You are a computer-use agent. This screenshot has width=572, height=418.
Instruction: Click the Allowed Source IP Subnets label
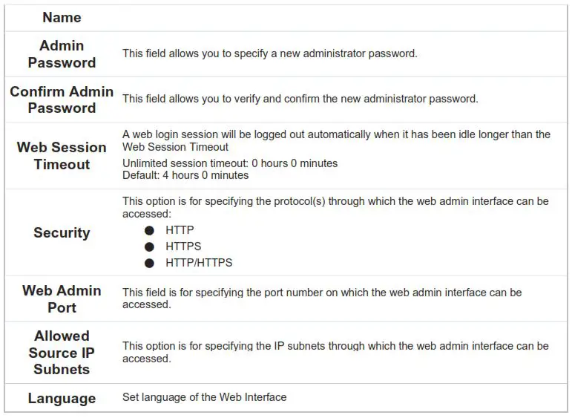click(62, 352)
